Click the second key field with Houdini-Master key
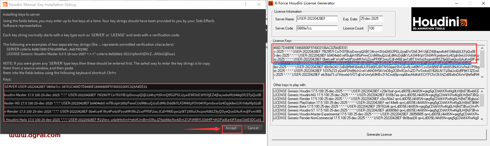The width and height of the screenshot is (490, 146). [x=133, y=95]
